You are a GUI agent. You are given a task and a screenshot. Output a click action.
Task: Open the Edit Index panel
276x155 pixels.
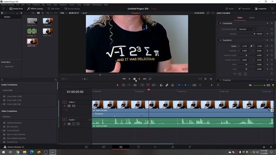pos(53,9)
